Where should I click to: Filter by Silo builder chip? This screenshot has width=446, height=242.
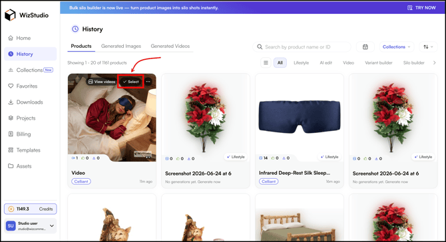tap(413, 62)
